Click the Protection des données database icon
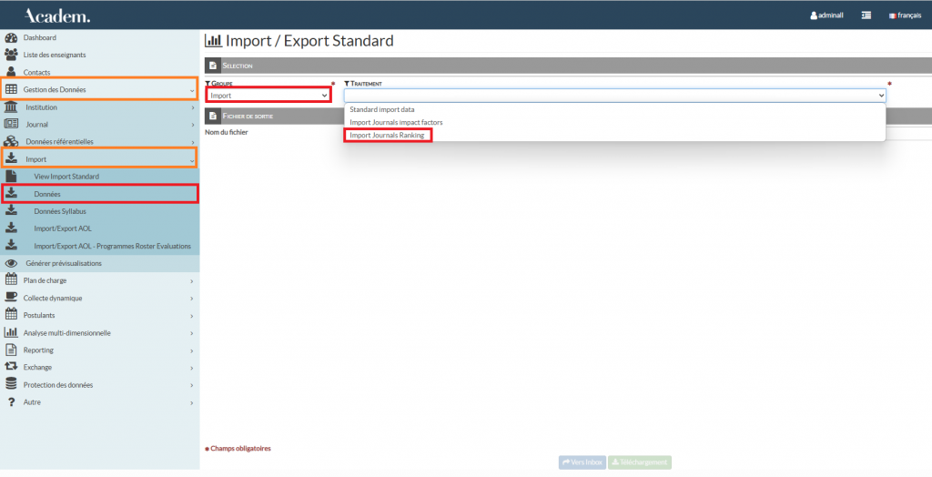Screen dimensions: 932x477 (x=11, y=385)
